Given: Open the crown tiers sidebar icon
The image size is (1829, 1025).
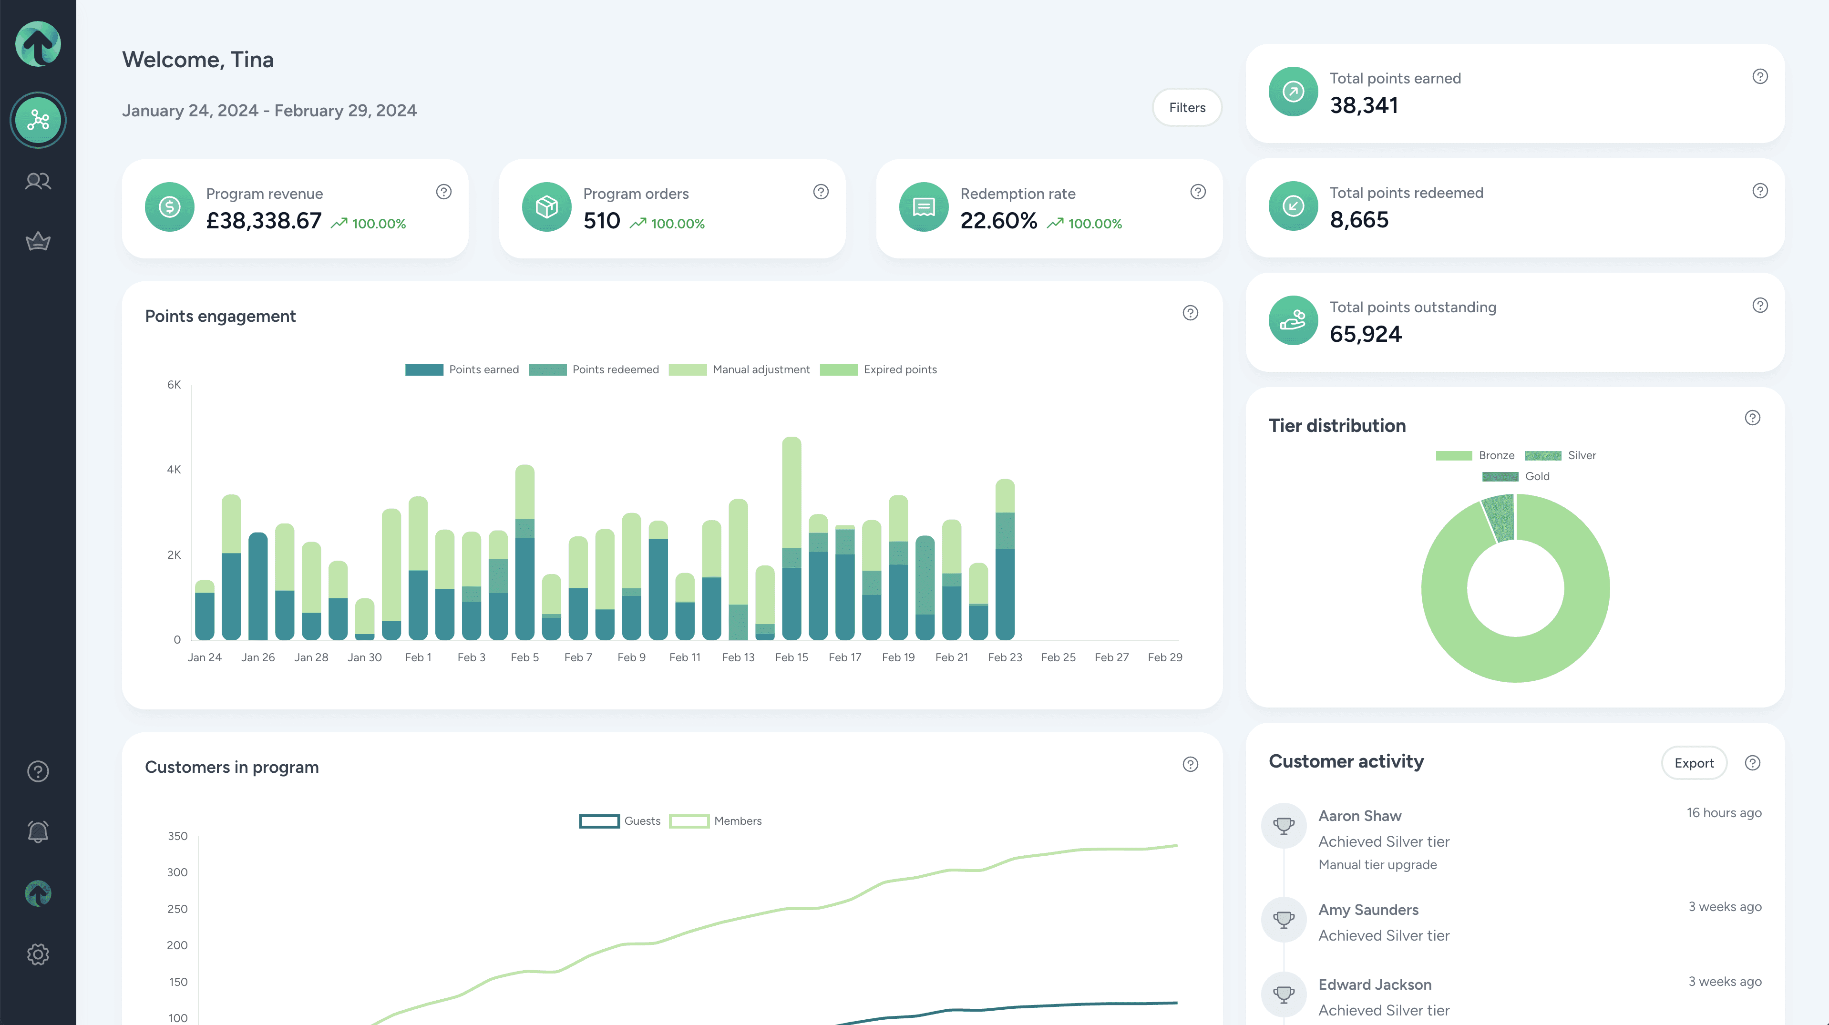Looking at the screenshot, I should point(38,241).
